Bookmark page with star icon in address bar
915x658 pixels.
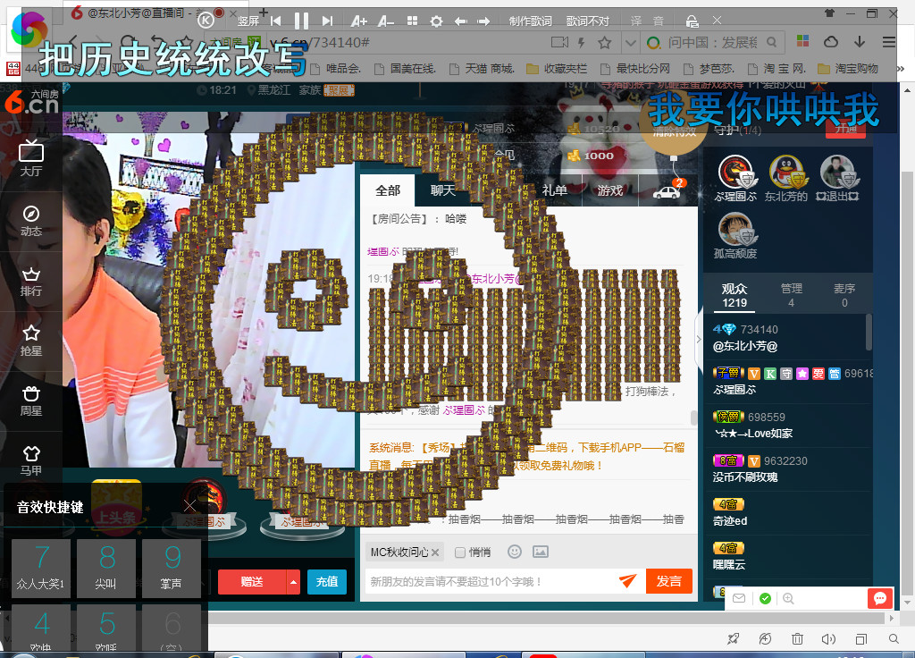point(605,43)
